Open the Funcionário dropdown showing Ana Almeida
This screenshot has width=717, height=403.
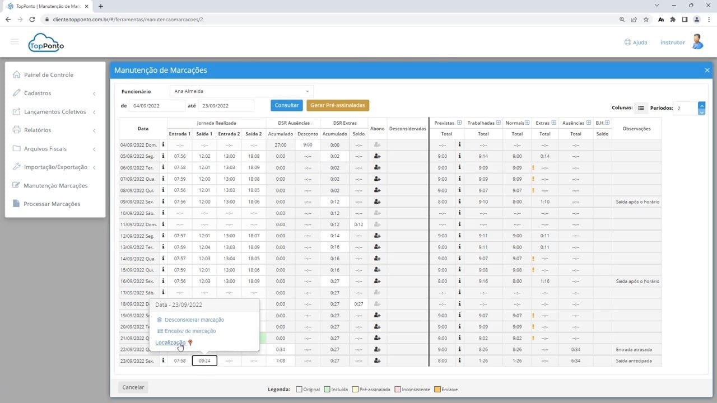pyautogui.click(x=241, y=91)
